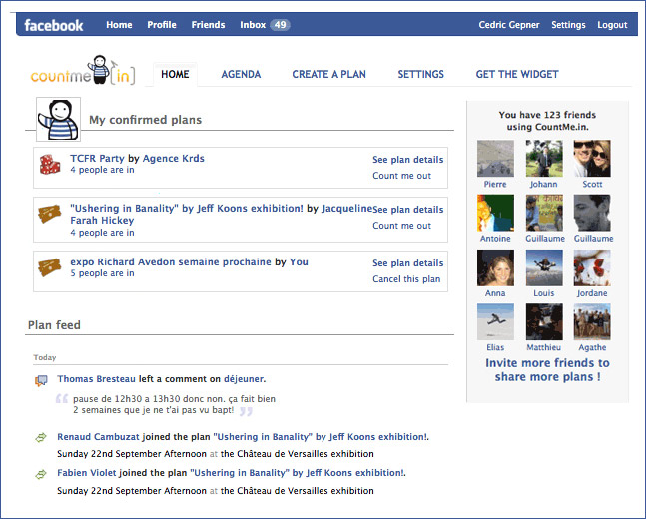This screenshot has height=519, width=646.
Task: Click the green join arrow icon beside Renaud Cambuzat
Action: coord(41,437)
